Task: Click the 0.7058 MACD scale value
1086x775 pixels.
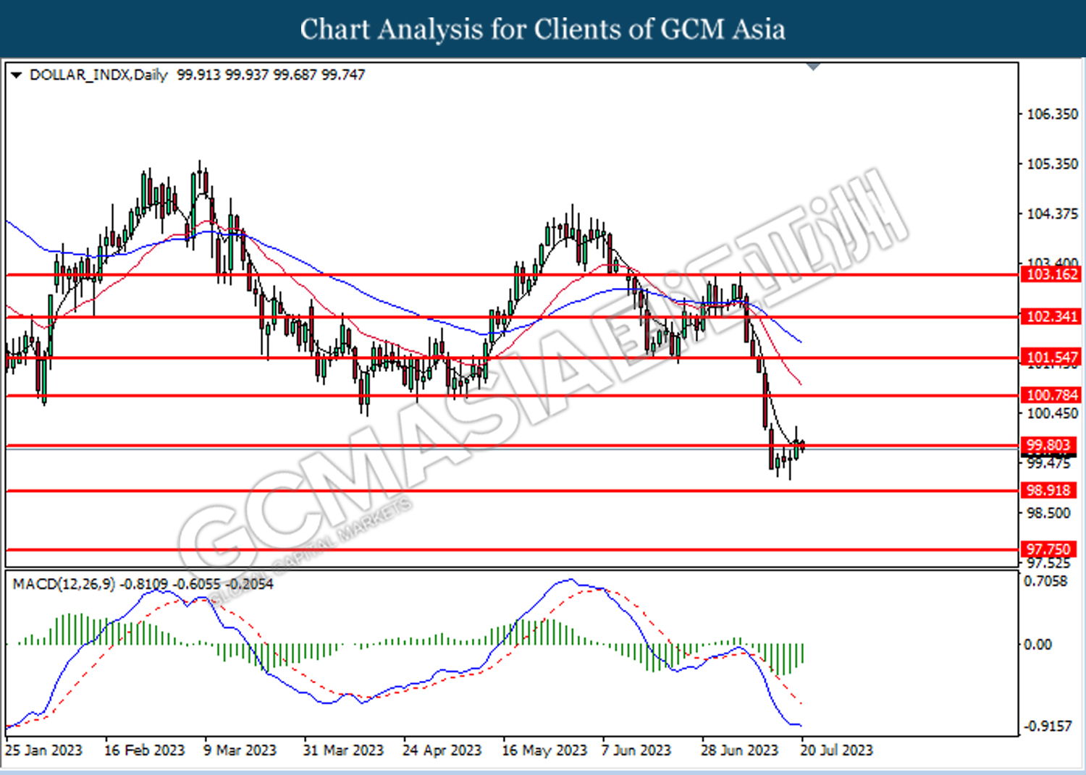Action: [x=1045, y=581]
